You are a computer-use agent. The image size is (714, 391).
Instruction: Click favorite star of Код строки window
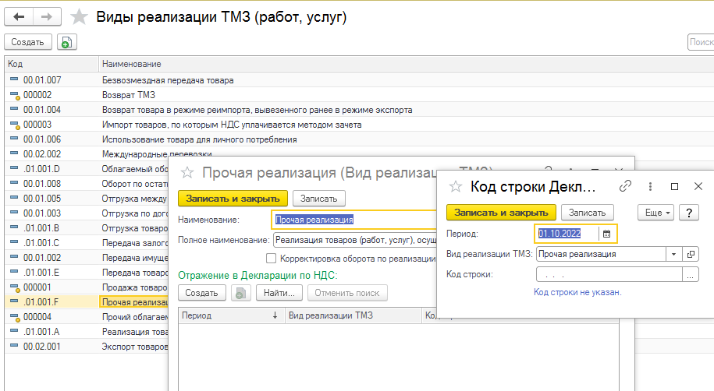(456, 186)
